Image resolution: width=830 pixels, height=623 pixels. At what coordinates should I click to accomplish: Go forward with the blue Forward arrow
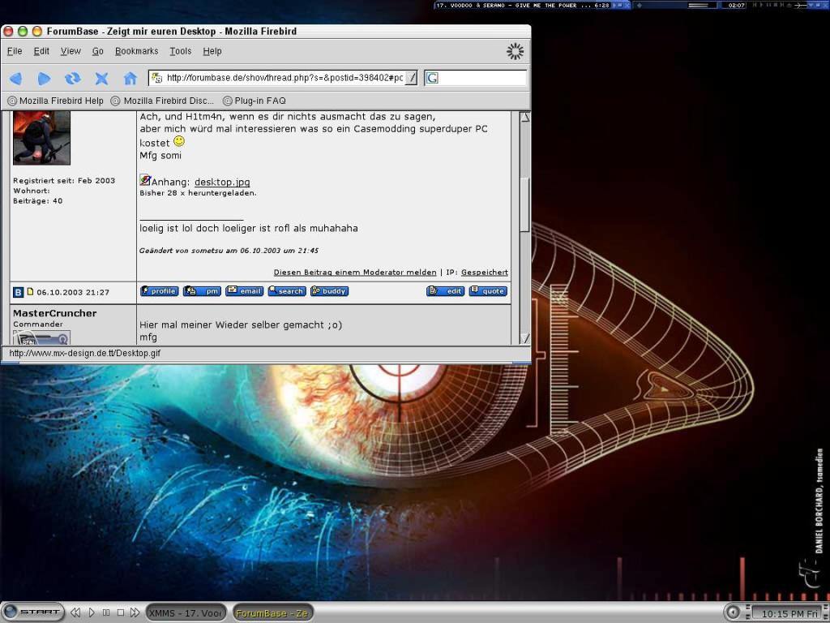tap(45, 79)
